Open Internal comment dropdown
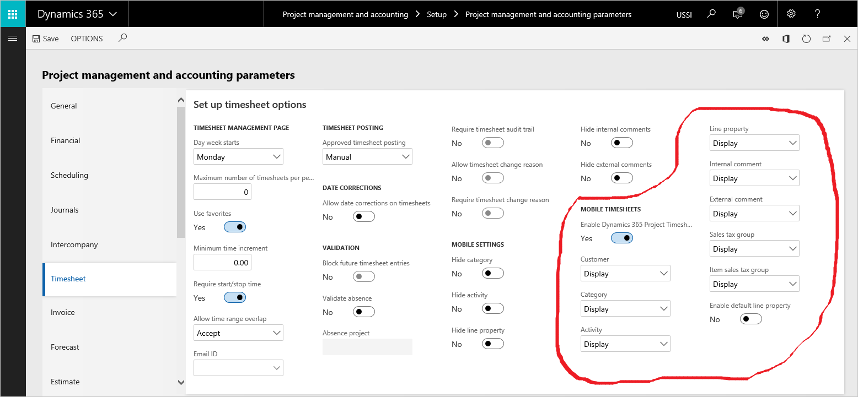 click(x=754, y=178)
